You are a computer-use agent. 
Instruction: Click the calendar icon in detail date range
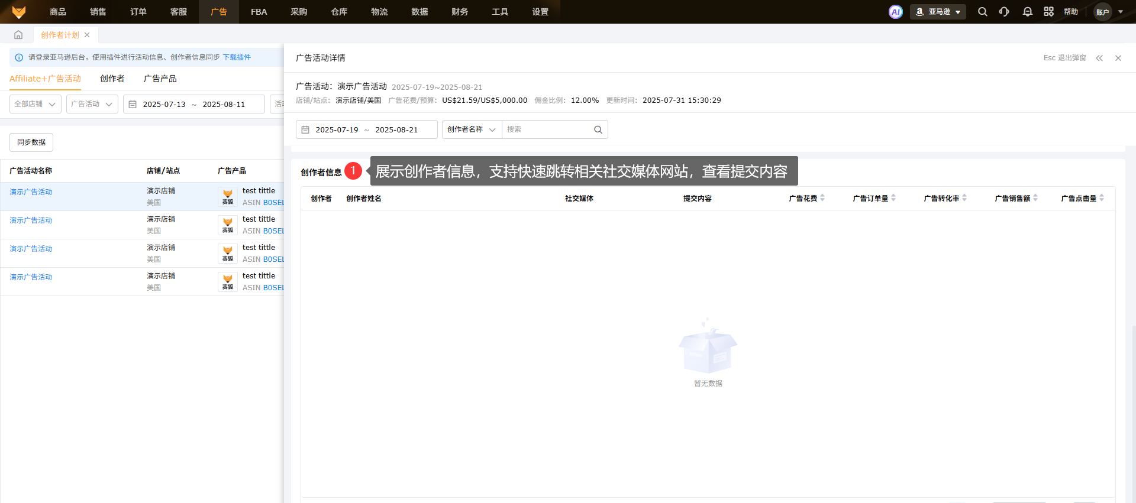click(x=305, y=129)
